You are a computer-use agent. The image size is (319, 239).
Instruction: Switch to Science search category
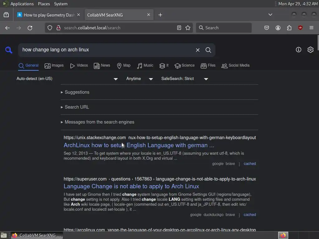pos(184,65)
